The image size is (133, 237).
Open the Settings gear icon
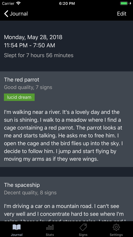click(116, 227)
